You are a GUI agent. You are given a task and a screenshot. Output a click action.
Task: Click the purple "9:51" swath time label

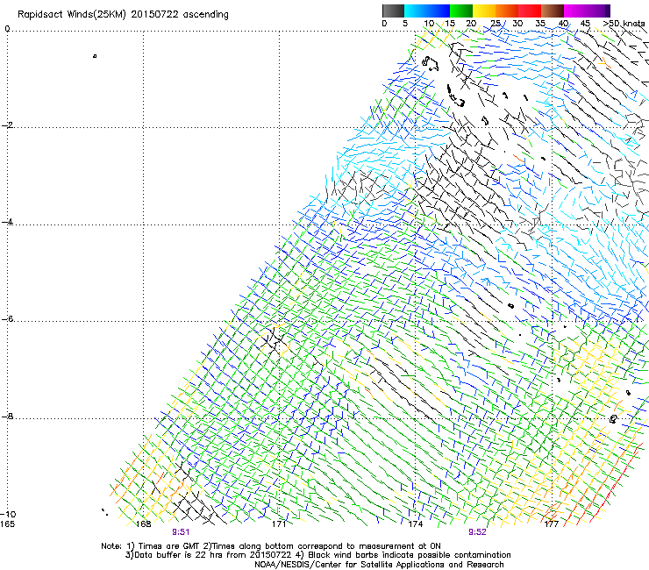(181, 532)
